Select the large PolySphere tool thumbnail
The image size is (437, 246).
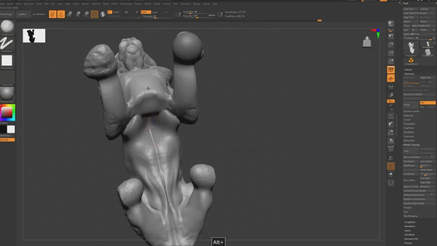411,48
